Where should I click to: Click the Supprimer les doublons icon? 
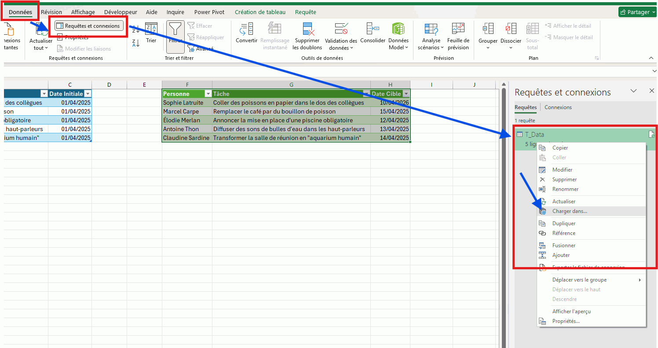coord(307,30)
